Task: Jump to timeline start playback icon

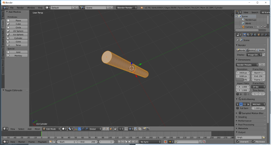Action: click(x=119, y=142)
